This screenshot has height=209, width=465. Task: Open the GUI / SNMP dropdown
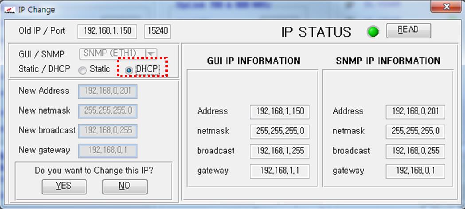point(118,53)
